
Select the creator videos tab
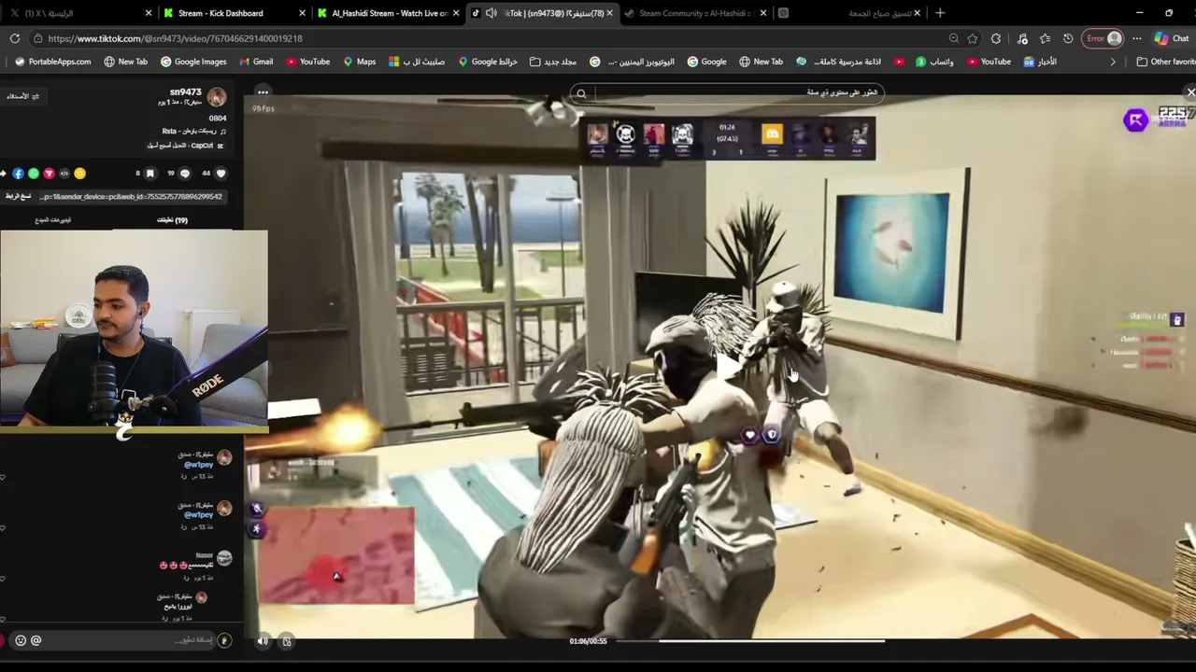(53, 220)
